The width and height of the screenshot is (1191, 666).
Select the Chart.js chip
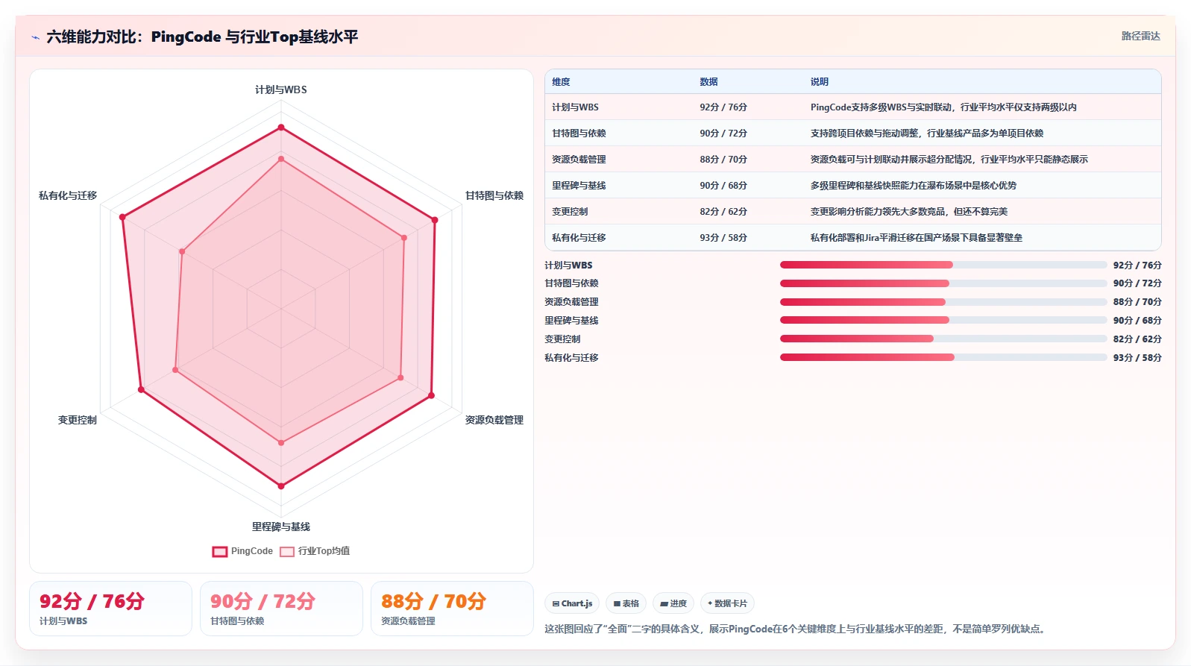(572, 603)
